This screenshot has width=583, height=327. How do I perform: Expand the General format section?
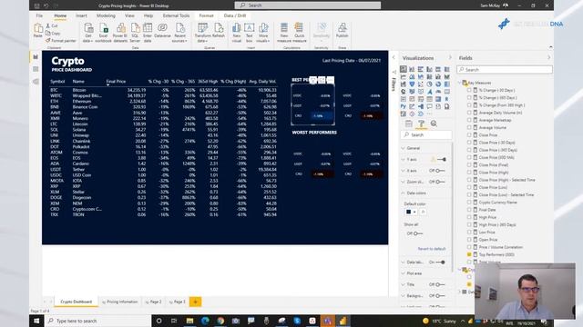403,148
